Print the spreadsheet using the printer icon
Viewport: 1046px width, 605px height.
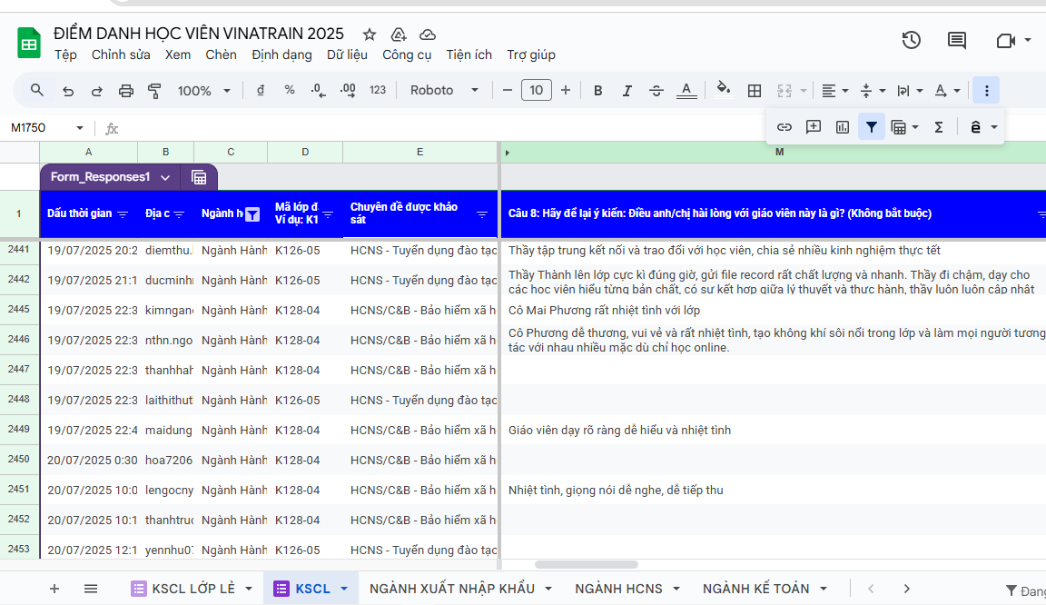126,91
